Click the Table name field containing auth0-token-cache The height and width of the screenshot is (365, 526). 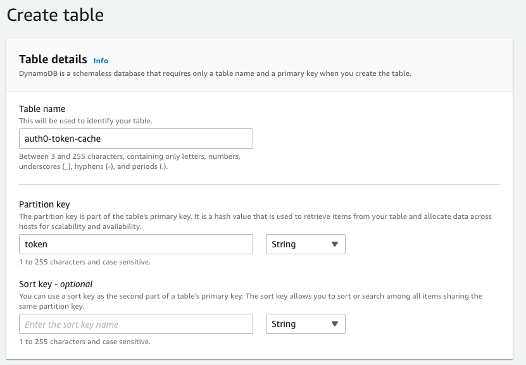point(135,139)
